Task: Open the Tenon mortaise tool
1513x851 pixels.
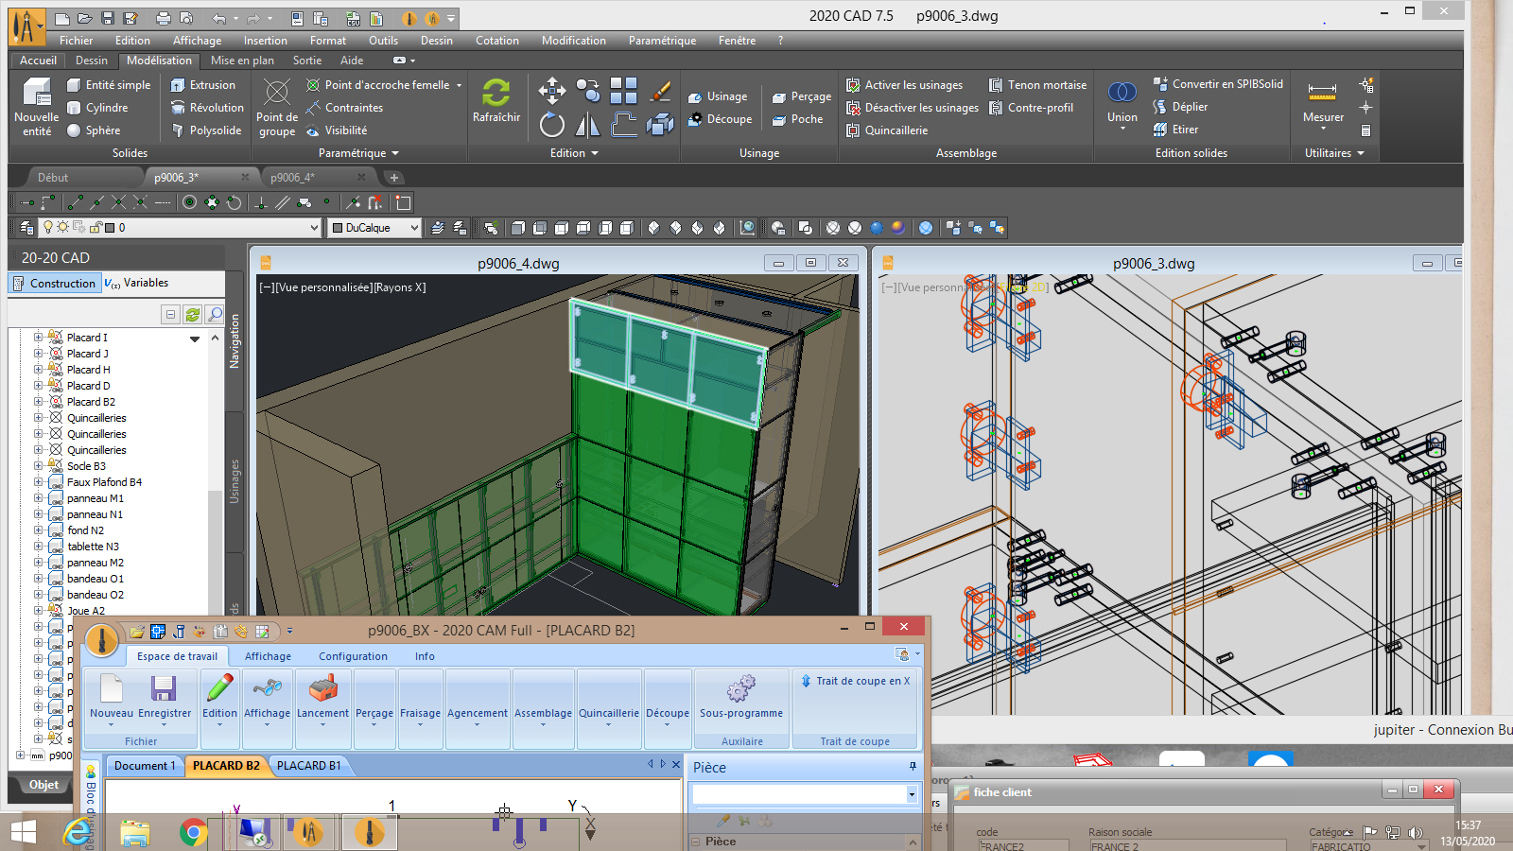Action: (x=1037, y=85)
